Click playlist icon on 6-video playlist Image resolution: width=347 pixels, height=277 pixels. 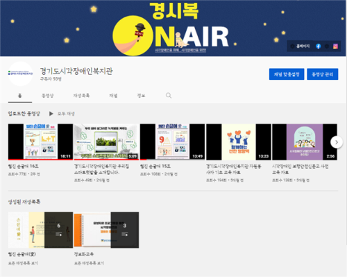(59, 235)
